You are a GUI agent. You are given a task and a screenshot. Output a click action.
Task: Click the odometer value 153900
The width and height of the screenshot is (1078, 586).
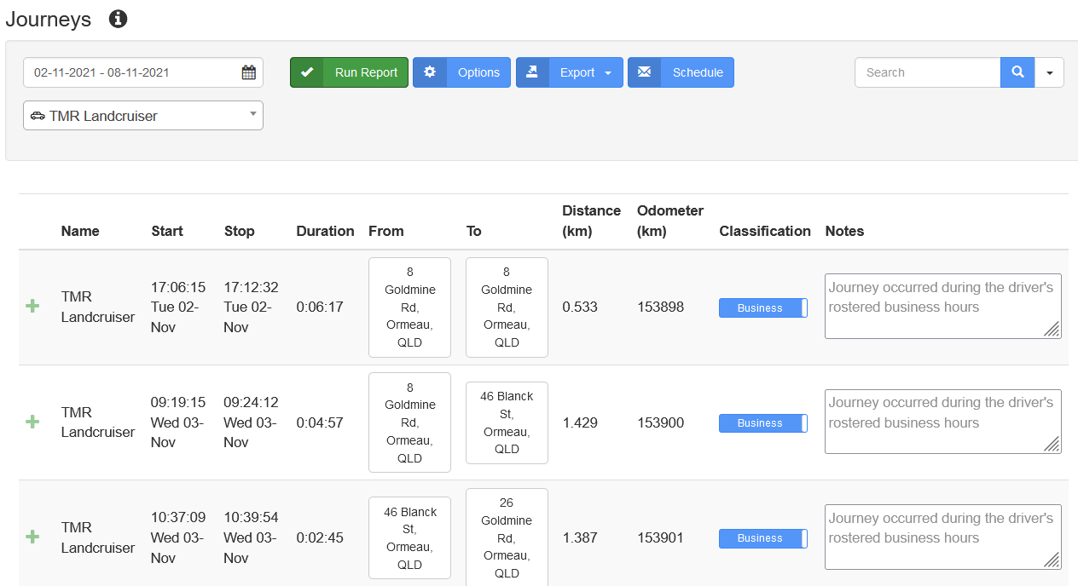(660, 422)
